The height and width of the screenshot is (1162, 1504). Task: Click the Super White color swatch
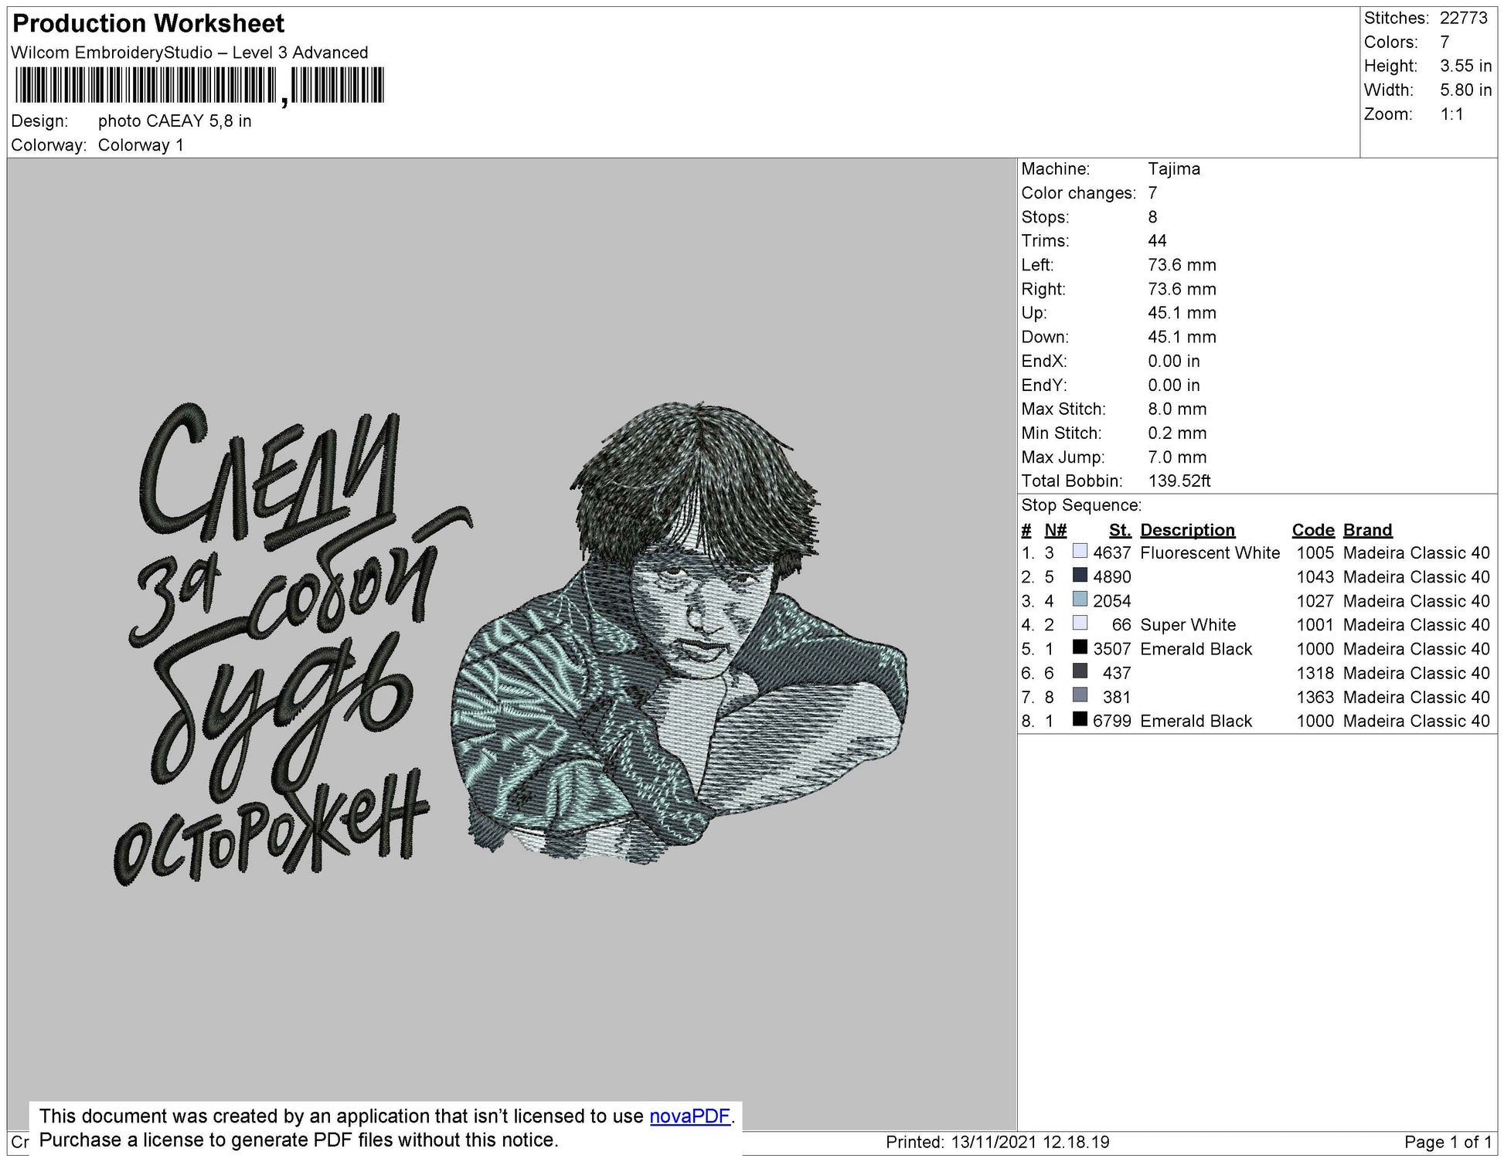coord(1080,623)
